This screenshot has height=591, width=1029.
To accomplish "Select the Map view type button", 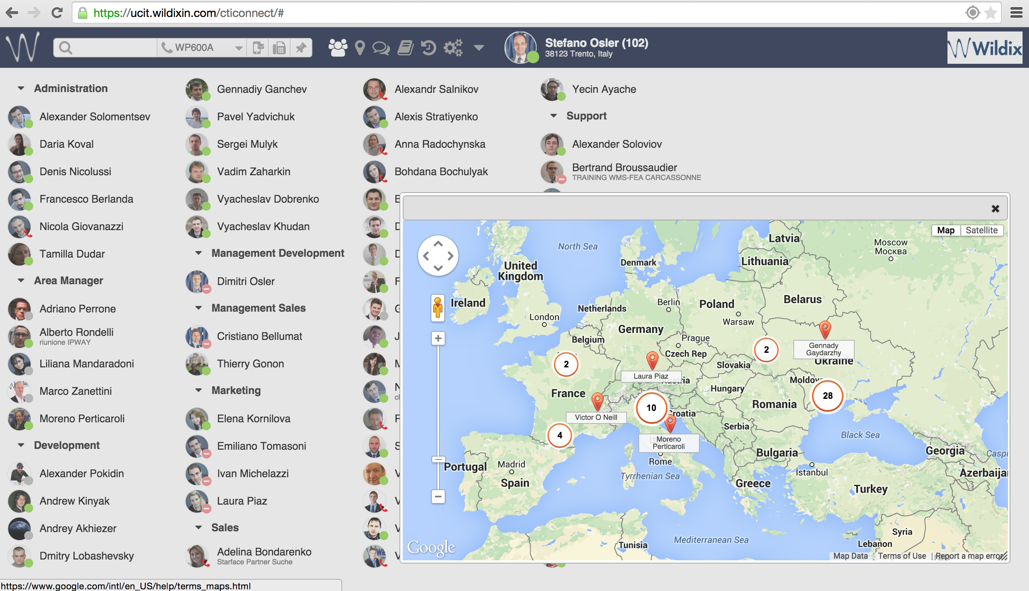I will click(945, 230).
